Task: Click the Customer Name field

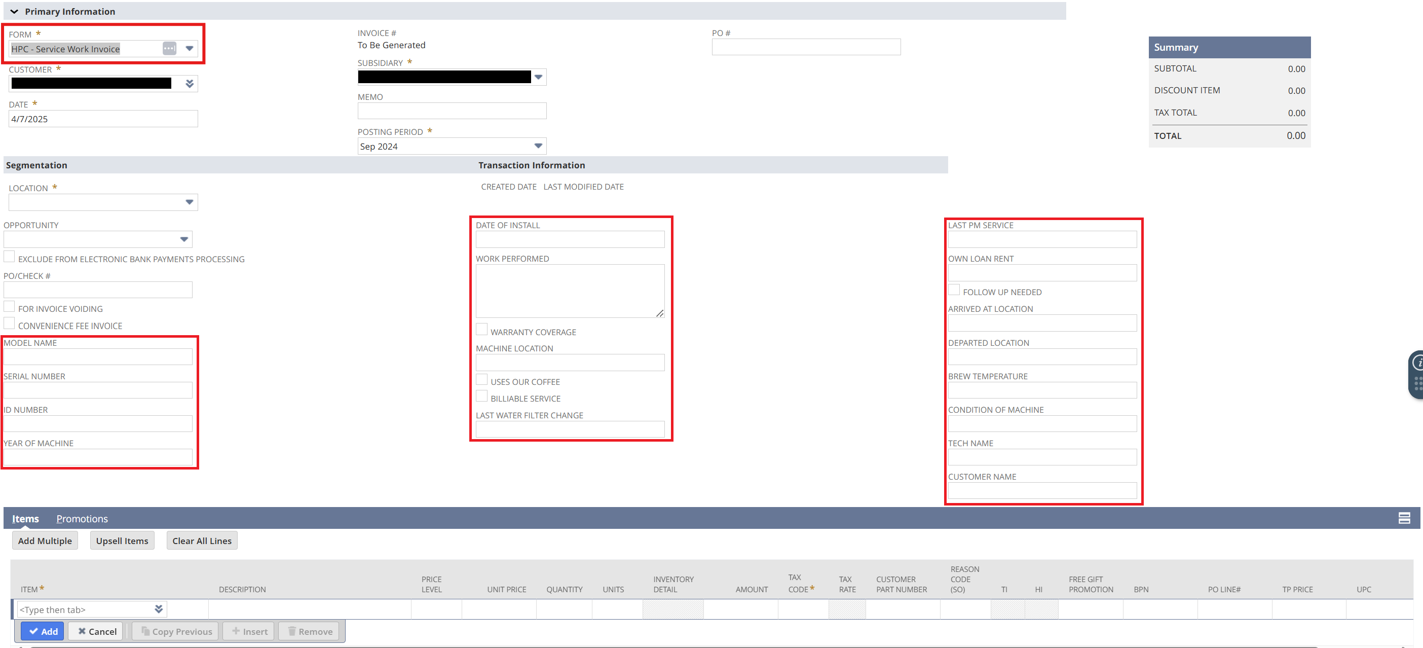Action: pos(1042,490)
